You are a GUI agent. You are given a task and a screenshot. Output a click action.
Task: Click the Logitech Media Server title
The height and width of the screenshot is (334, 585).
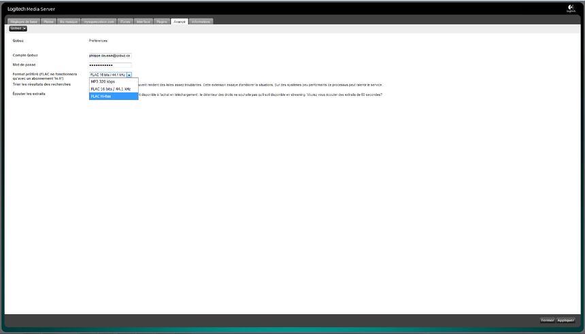coord(31,9)
